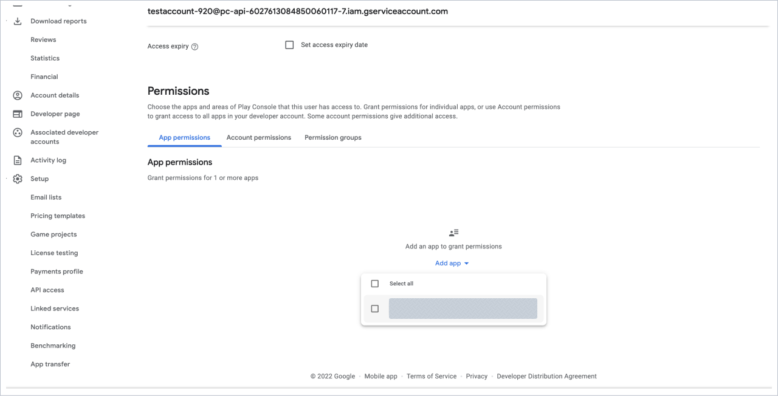Image resolution: width=778 pixels, height=396 pixels.
Task: Click the Associated developer accounts icon
Action: click(18, 132)
